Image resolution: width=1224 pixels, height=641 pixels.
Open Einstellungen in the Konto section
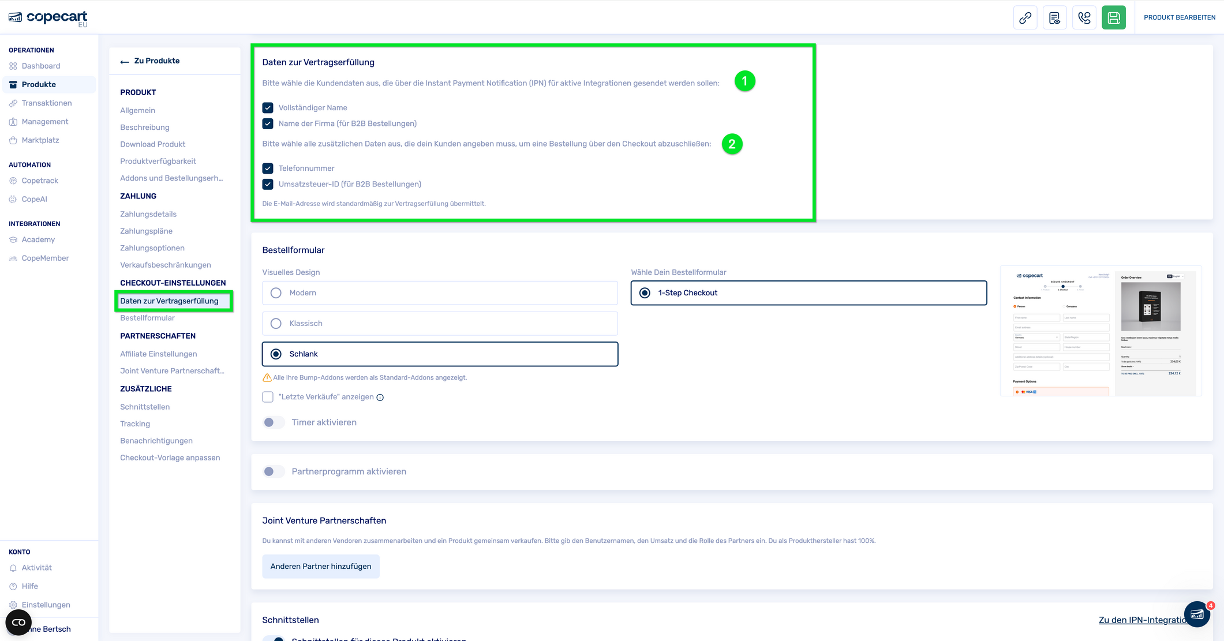[x=46, y=605]
